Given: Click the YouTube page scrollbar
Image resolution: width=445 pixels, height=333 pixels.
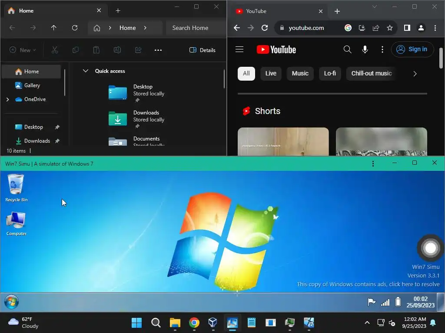Looking at the screenshot, I should (x=441, y=58).
